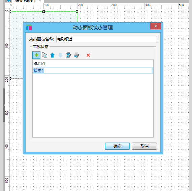Move the selected state down
This screenshot has height=191, width=192.
(61, 55)
